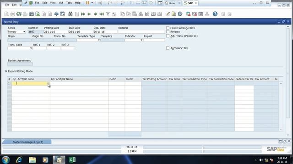Click the Ref. 1 input field
Screen dimensions: 293x164
click(40, 48)
